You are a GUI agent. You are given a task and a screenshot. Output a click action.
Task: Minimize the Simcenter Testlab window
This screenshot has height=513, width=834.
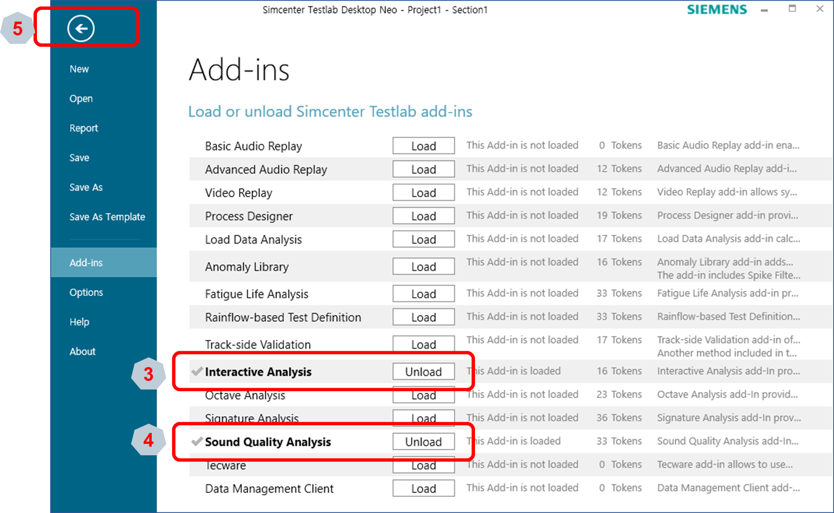click(764, 10)
